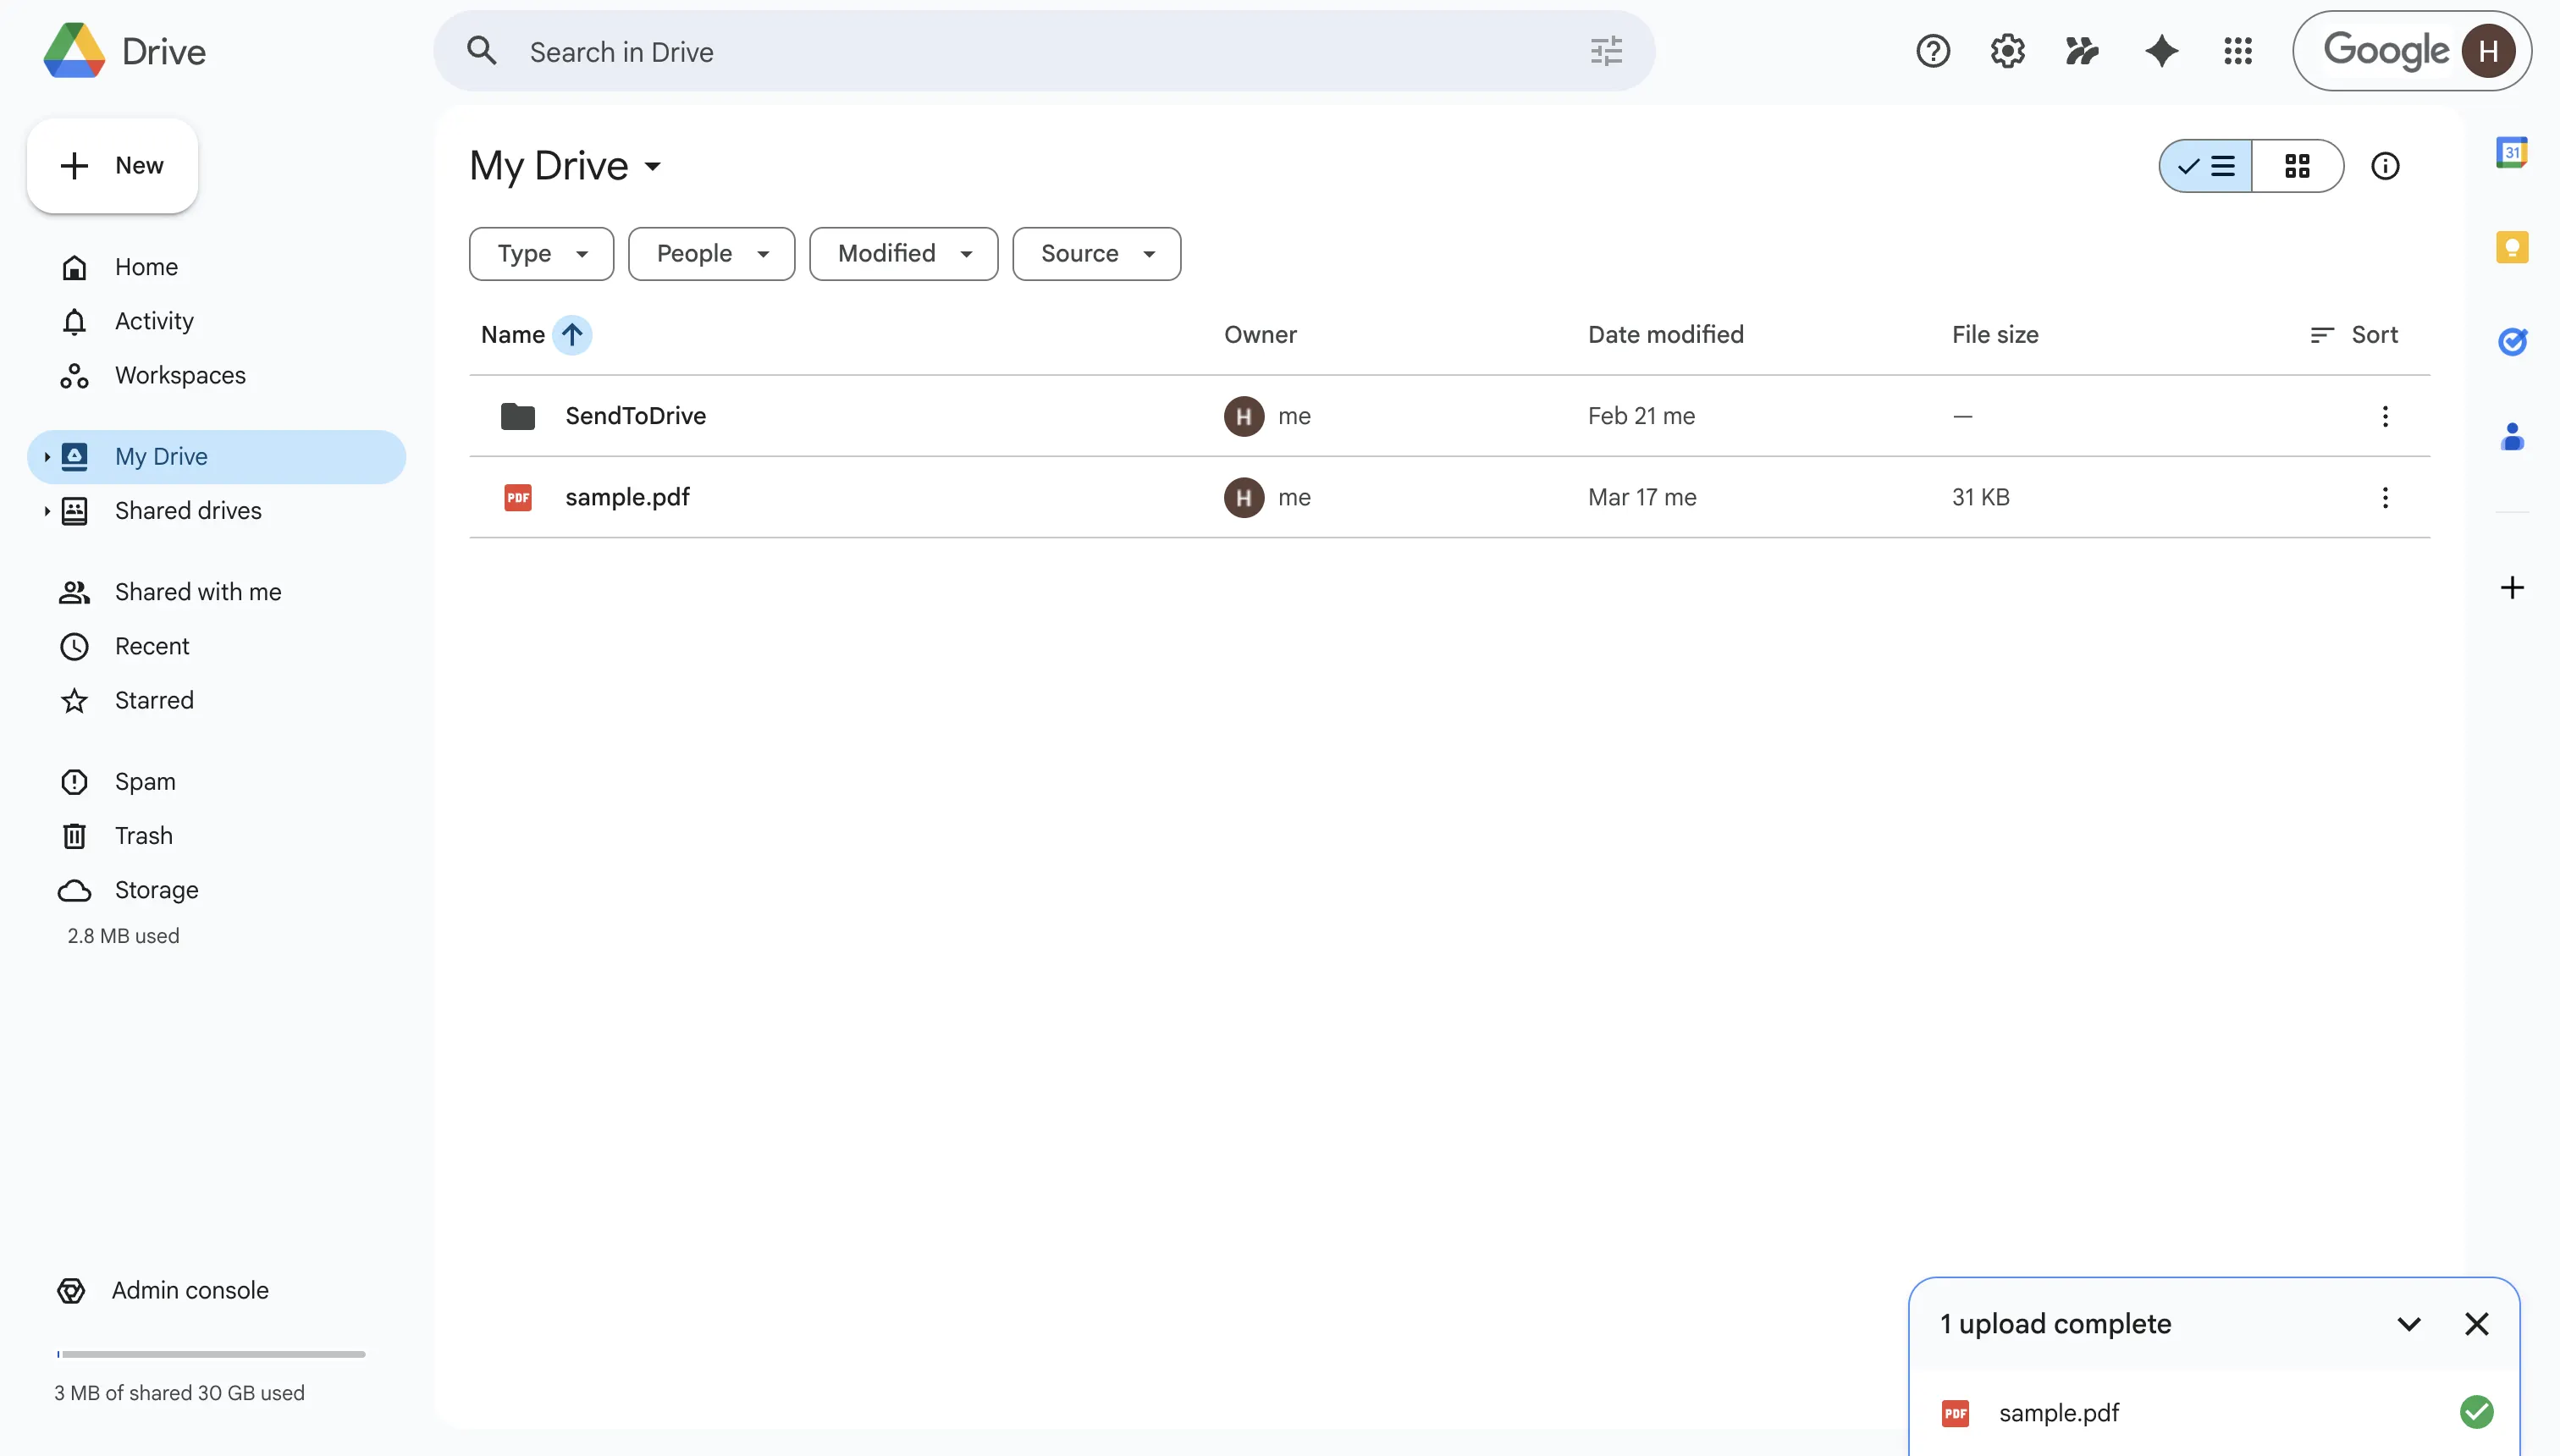This screenshot has height=1456, width=2560.
Task: Open Drive settings gear
Action: (2006, 51)
